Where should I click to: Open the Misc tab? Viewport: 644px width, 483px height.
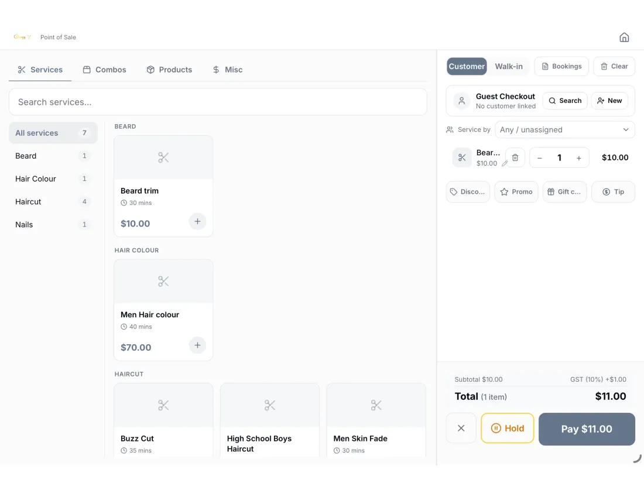click(228, 70)
